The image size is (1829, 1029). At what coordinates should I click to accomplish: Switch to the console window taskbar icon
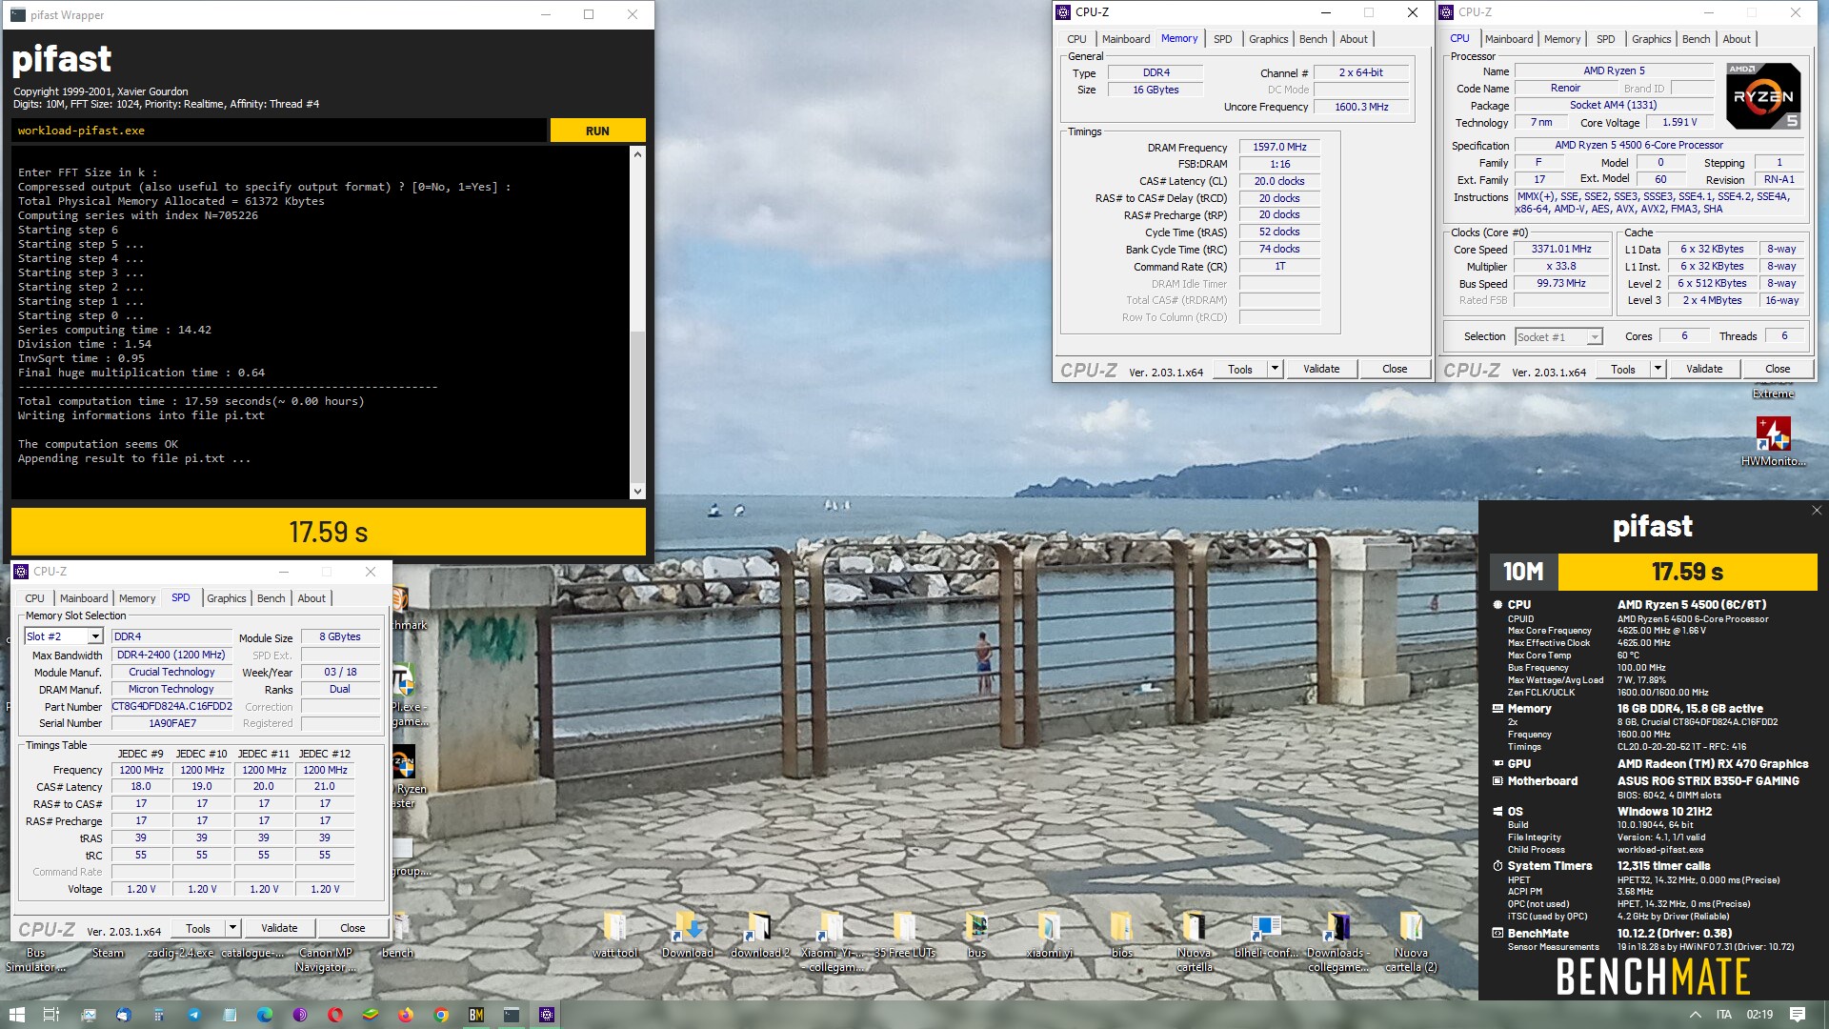(x=512, y=1015)
